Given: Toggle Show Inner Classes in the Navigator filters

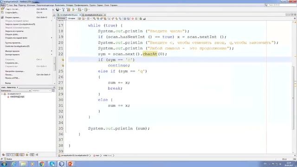Looking at the screenshot, I should click(x=22, y=154).
